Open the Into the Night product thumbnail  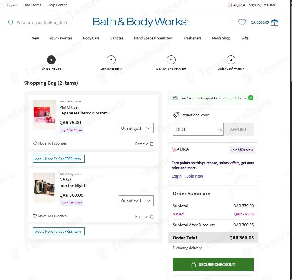coord(44,187)
